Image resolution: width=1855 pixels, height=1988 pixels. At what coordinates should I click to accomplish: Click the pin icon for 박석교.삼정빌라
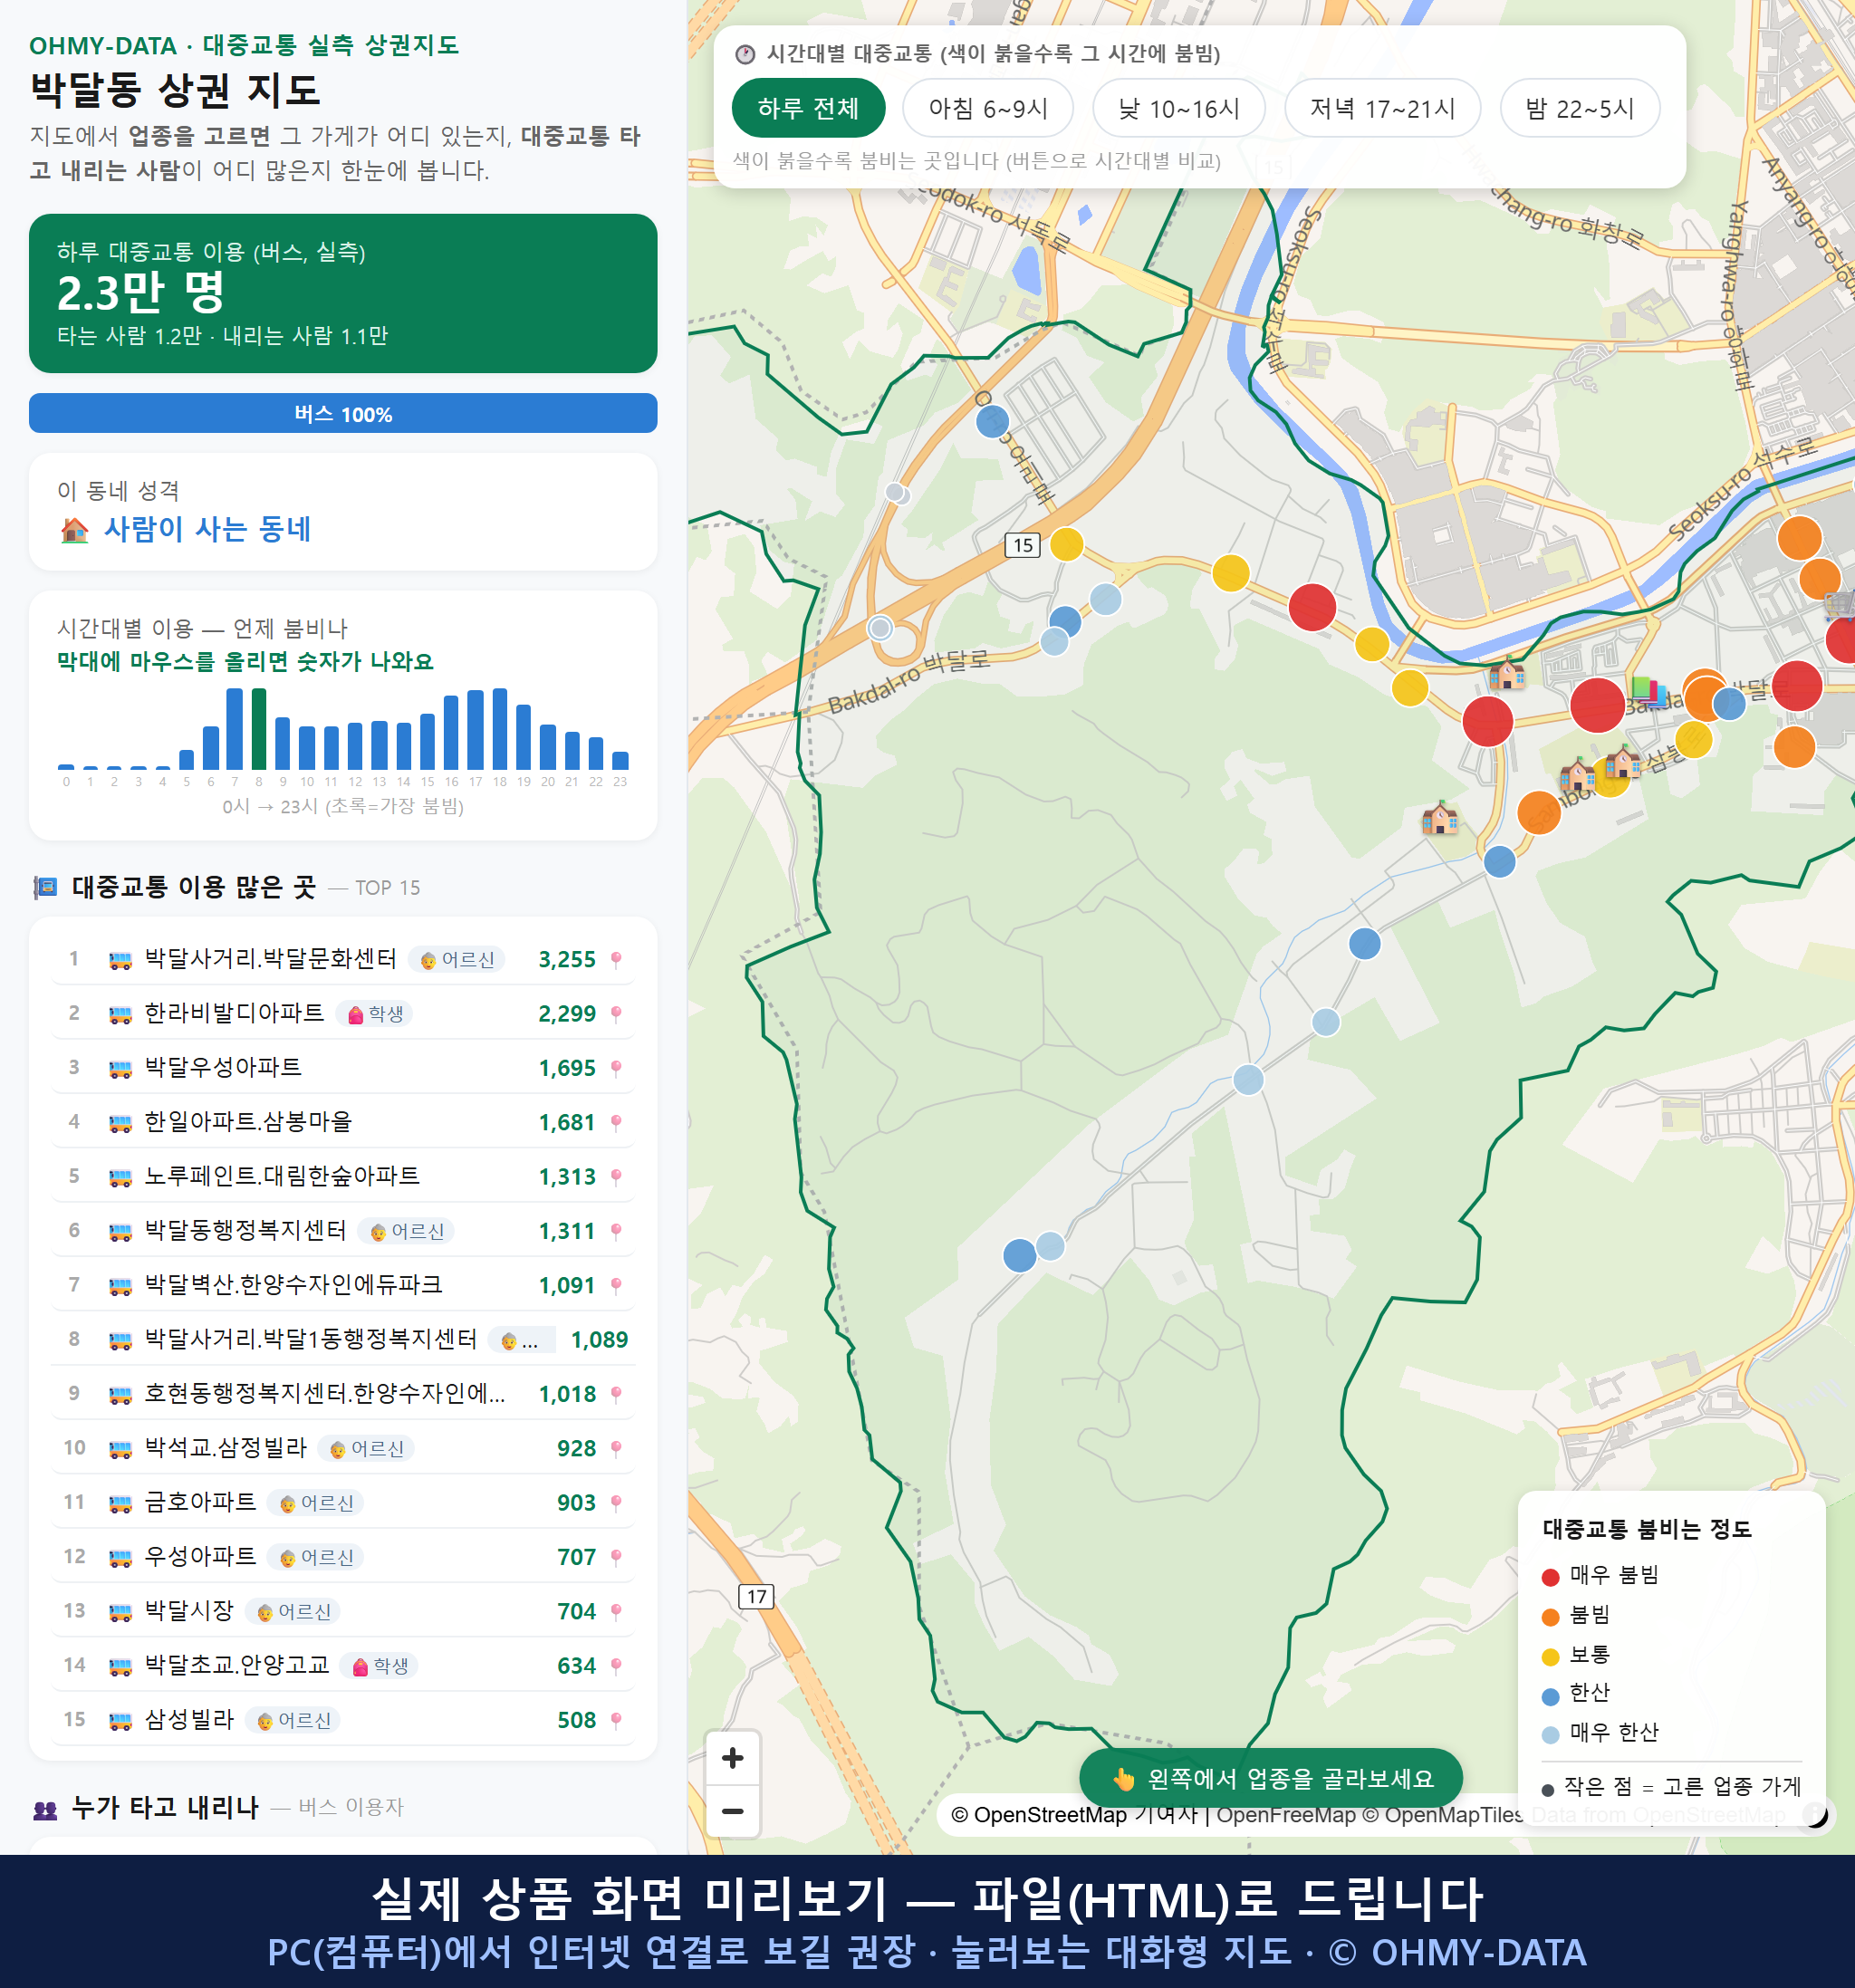(x=616, y=1448)
